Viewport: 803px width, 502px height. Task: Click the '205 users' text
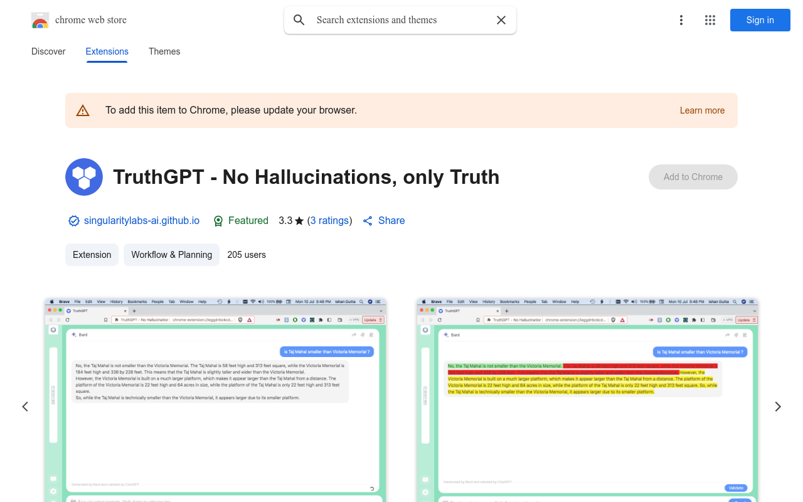[247, 255]
